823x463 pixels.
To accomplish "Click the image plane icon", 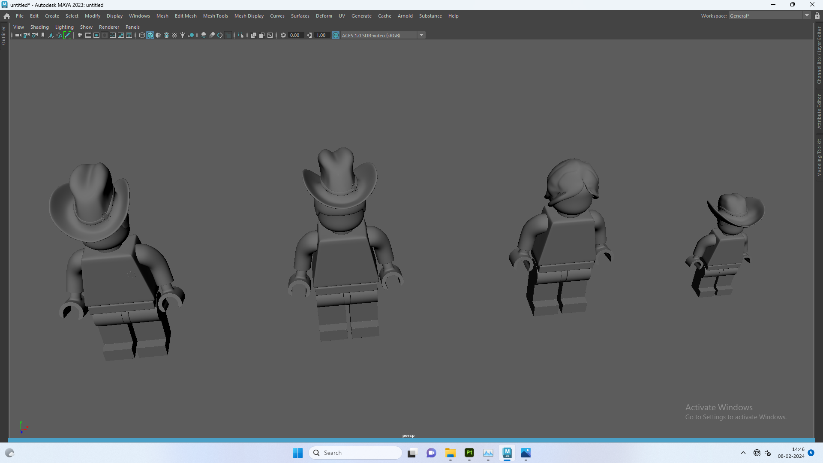I will pyautogui.click(x=51, y=35).
